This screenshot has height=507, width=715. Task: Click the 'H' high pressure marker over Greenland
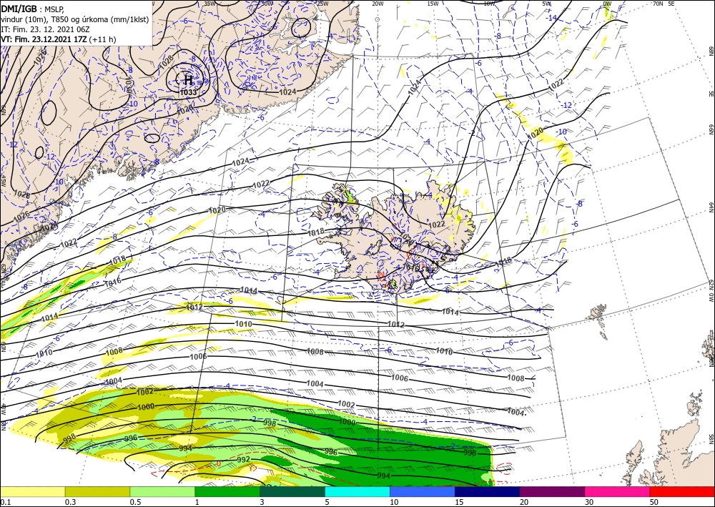(x=188, y=81)
